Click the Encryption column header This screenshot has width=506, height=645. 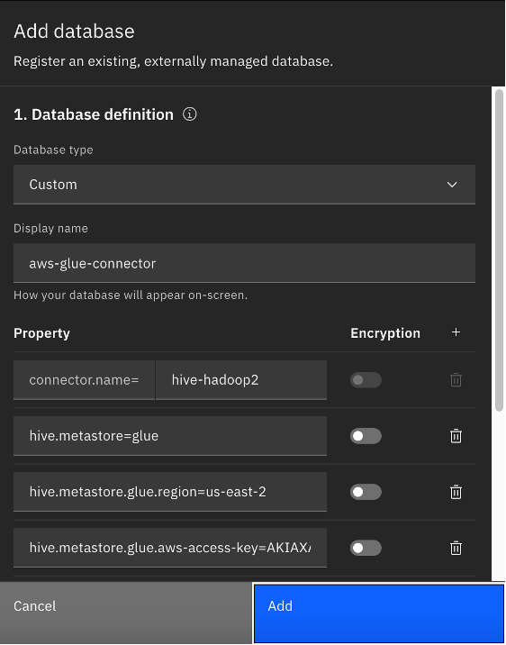(x=385, y=332)
